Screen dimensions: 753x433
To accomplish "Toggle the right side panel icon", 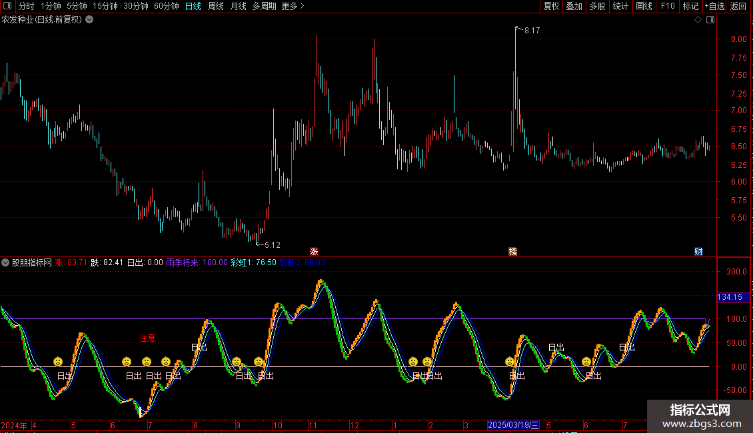I will (x=710, y=20).
